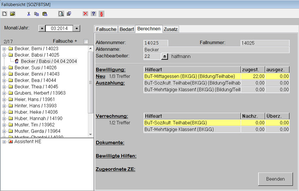The height and width of the screenshot is (191, 299).
Task: Click the scissors cut icon
Action: pos(28,14)
